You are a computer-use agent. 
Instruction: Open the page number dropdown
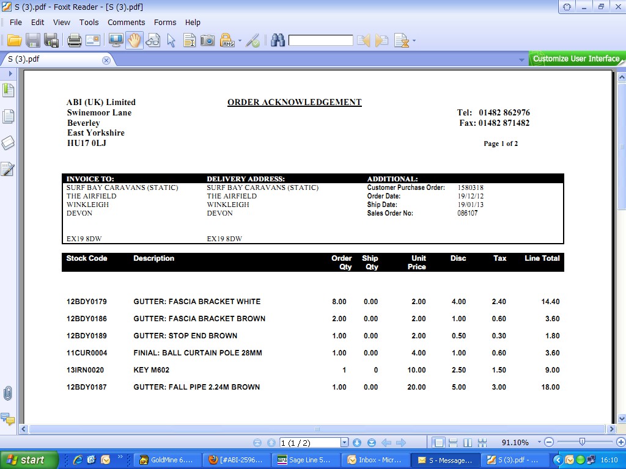(344, 443)
